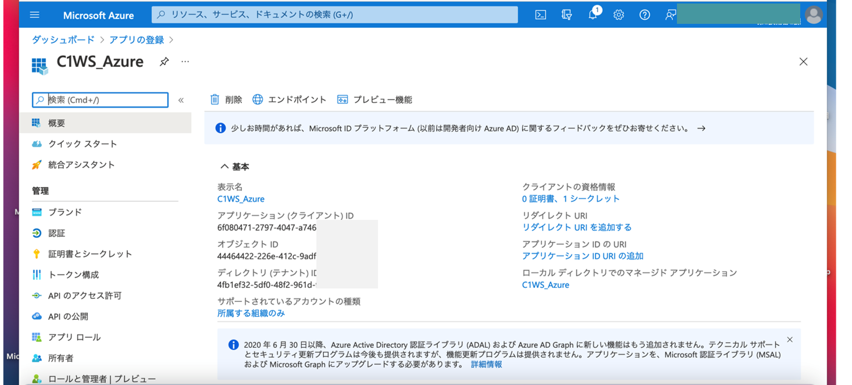The image size is (852, 385).
Task: Collapse the left sidebar menu
Action: pos(181,100)
